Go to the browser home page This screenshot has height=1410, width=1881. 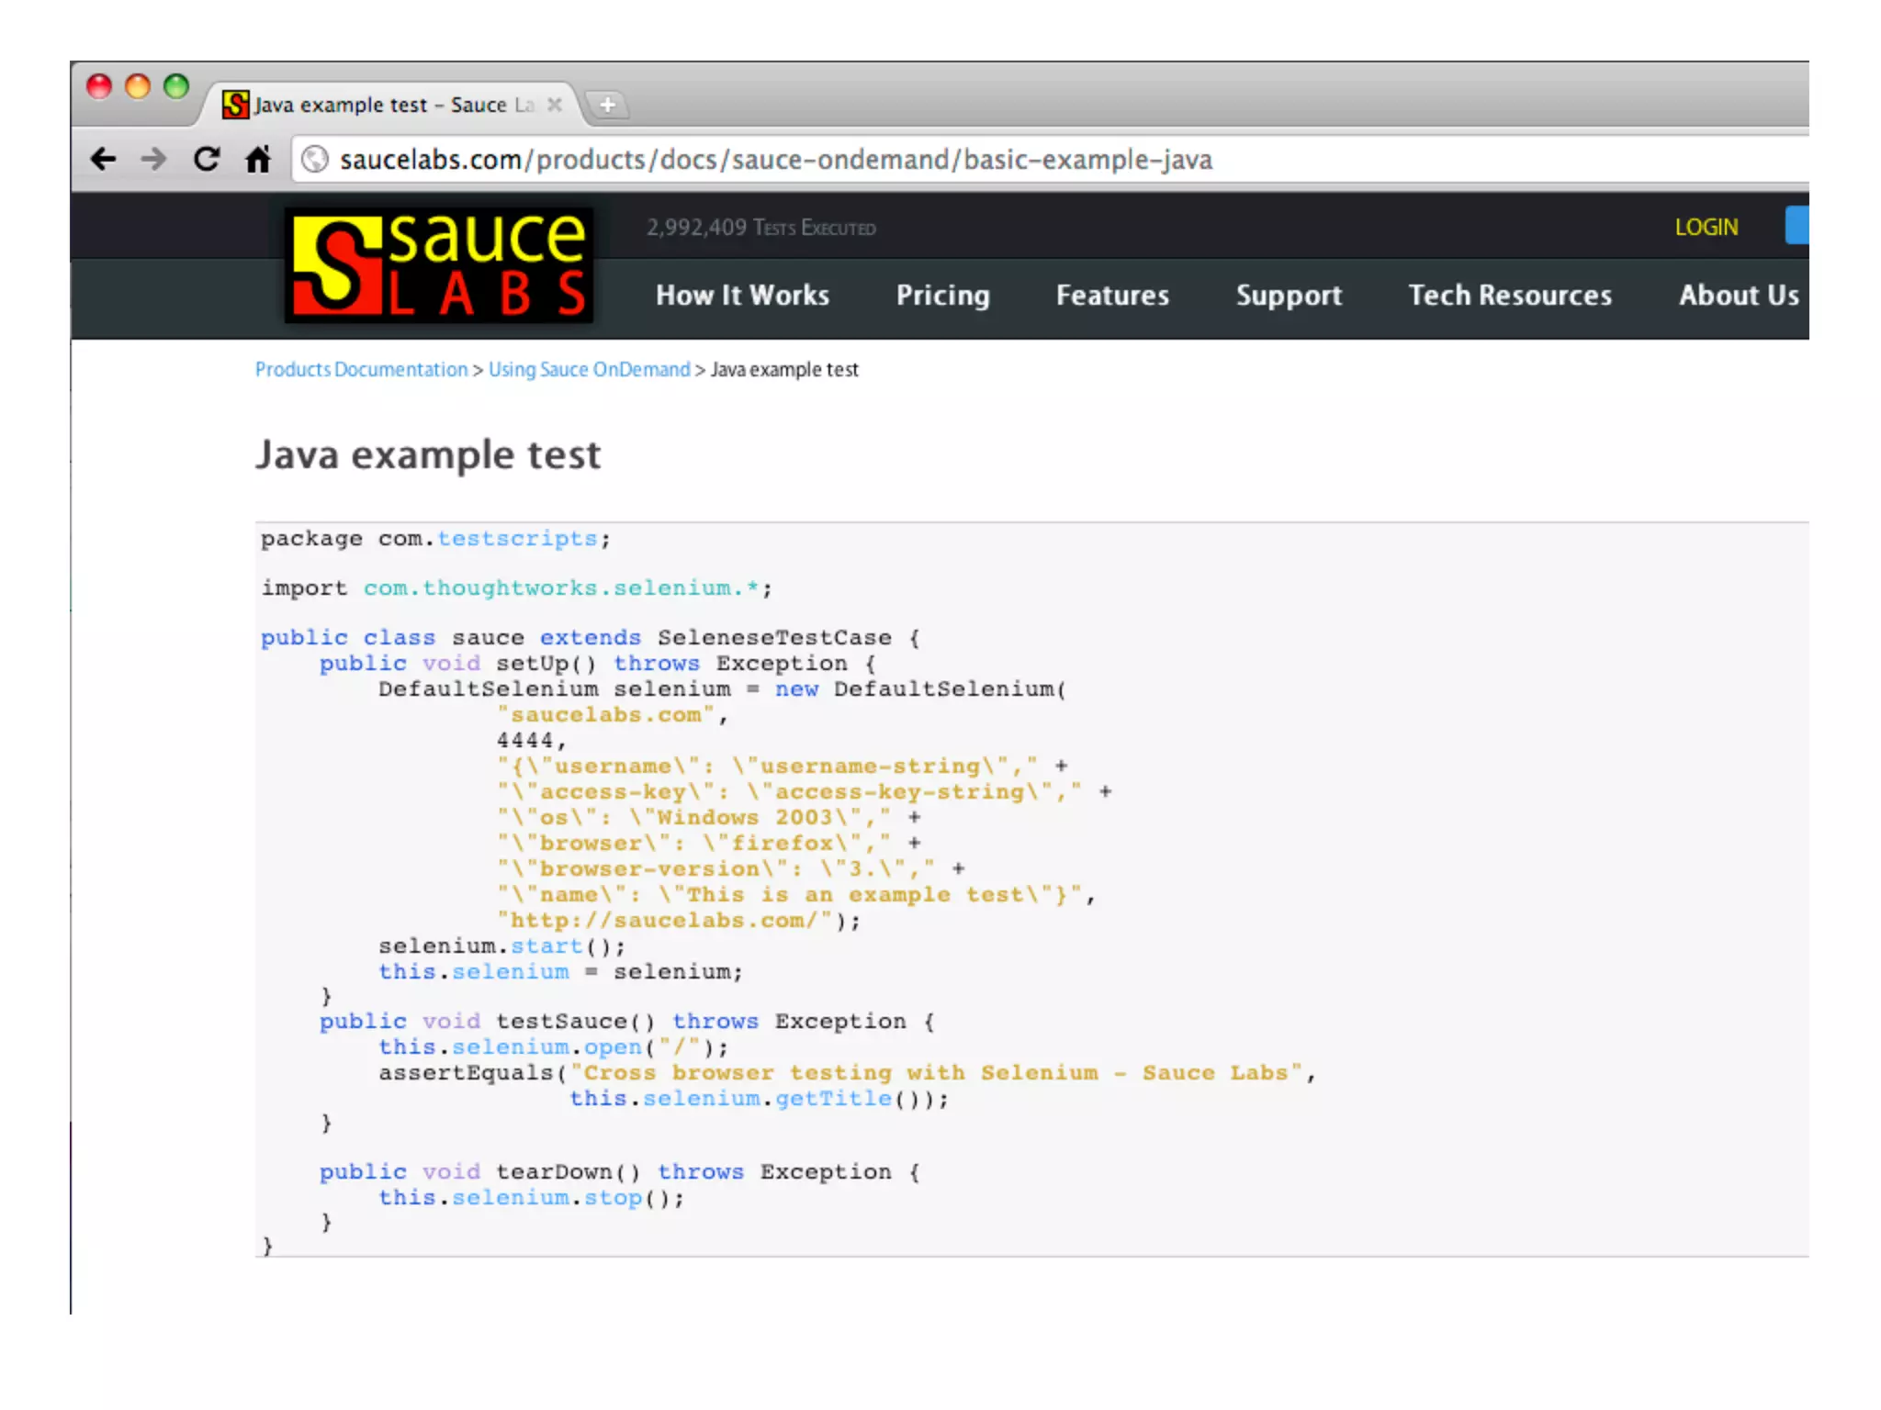click(x=259, y=160)
